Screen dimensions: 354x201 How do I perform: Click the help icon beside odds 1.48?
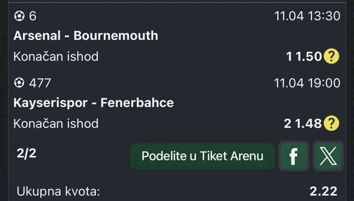(331, 123)
